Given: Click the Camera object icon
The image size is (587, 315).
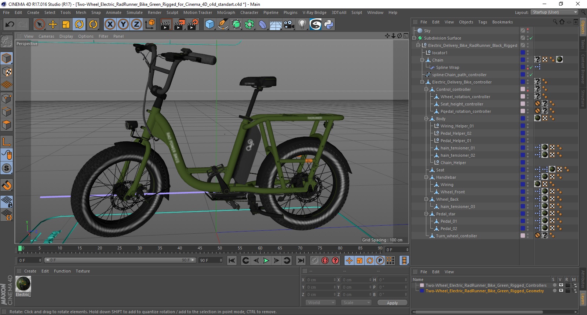Looking at the screenshot, I should click(x=289, y=25).
